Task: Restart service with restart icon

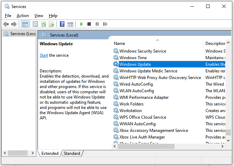Action: (105, 24)
